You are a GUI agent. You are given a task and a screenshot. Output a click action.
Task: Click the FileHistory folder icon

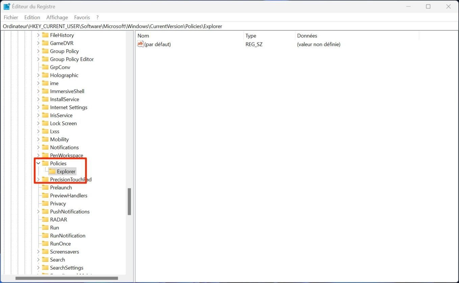(45, 35)
